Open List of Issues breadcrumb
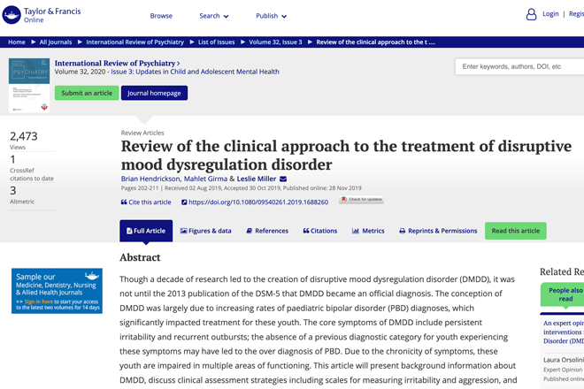 [217, 42]
